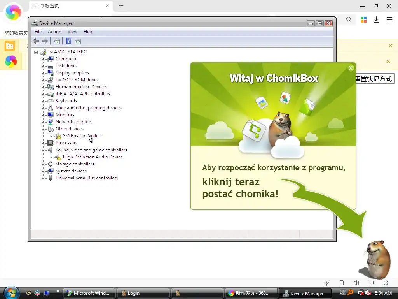
Task: Close the 新标签页 browser tab
Action: [107, 6]
